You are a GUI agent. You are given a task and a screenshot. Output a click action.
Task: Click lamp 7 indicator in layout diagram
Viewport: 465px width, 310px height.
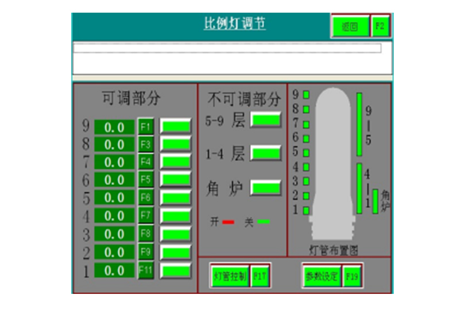(x=306, y=125)
